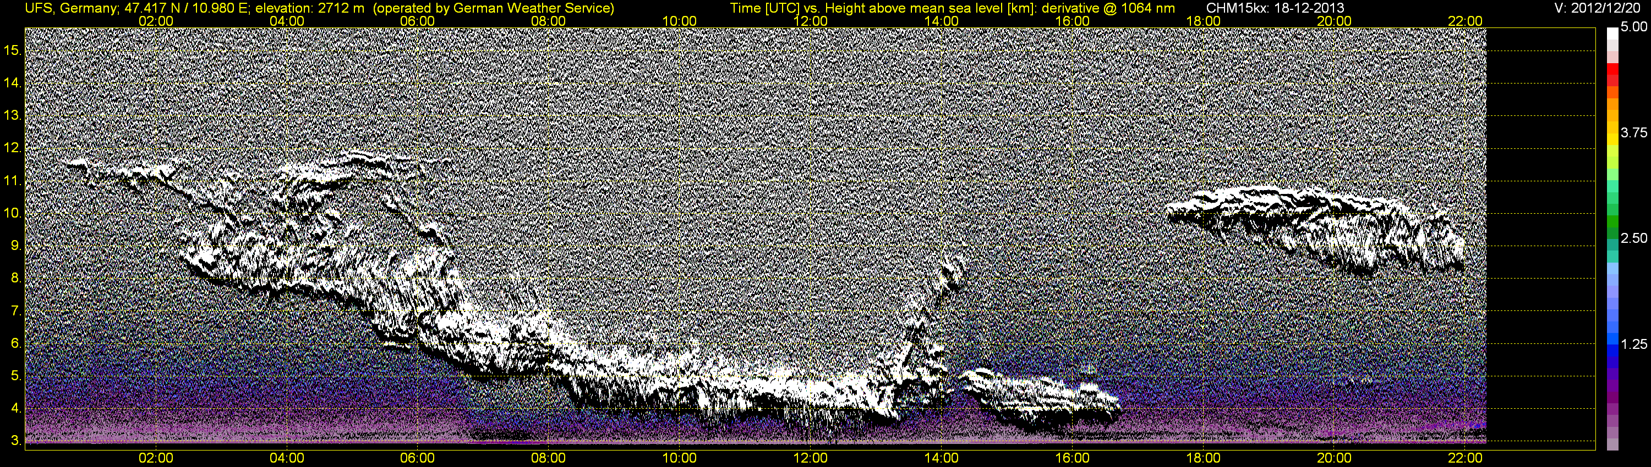Click the 22:00 label on the bottom time axis
This screenshot has width=1651, height=467.
click(1465, 458)
